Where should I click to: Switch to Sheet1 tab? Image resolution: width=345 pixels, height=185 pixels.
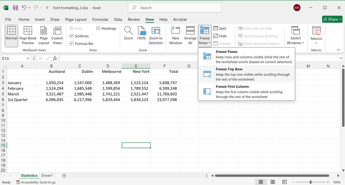pos(47,176)
